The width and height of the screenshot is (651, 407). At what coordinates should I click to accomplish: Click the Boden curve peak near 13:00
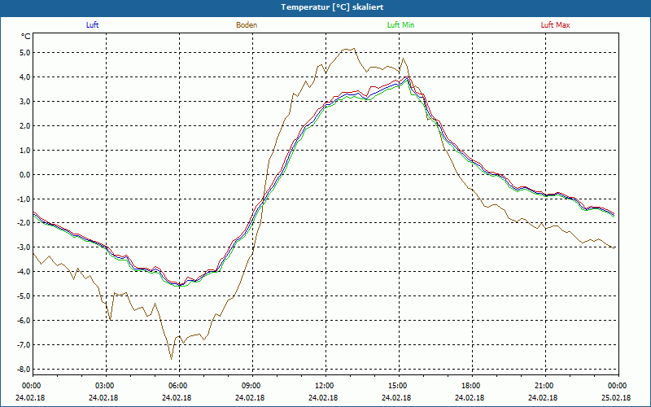[354, 49]
